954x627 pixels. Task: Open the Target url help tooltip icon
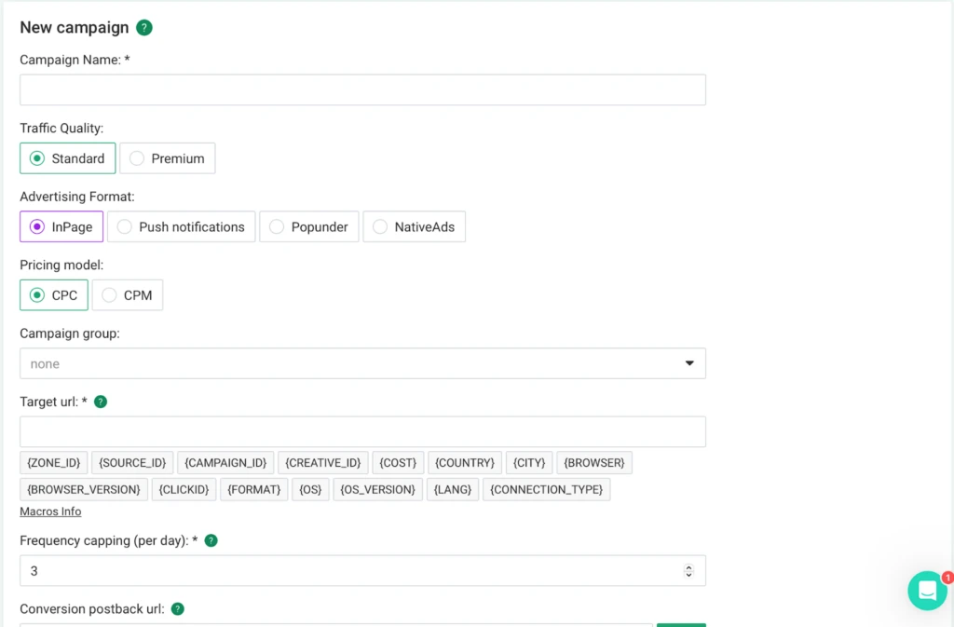click(101, 402)
